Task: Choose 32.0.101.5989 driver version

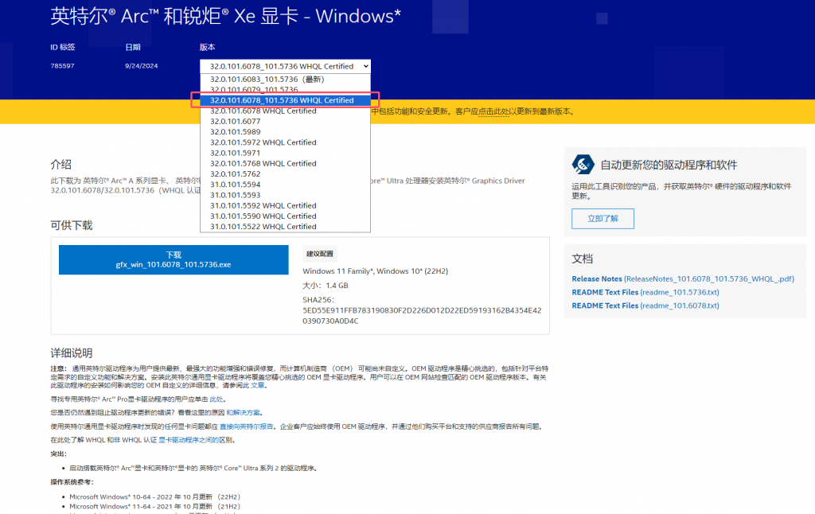Action: click(235, 132)
